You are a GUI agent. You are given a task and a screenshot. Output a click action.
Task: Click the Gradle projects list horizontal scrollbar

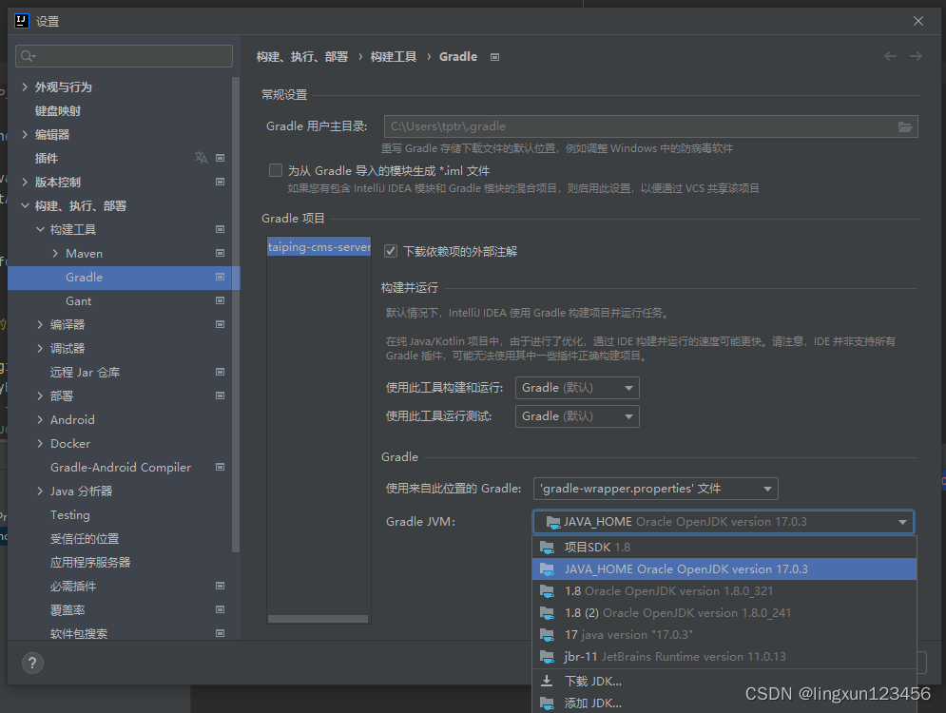pyautogui.click(x=318, y=619)
